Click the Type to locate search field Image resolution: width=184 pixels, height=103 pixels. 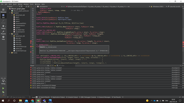tap(20, 97)
